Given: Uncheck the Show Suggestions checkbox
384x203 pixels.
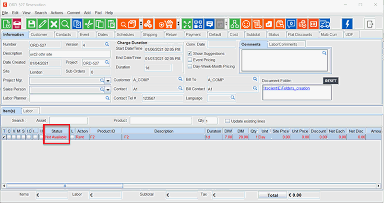Looking at the screenshot, I should (x=190, y=53).
